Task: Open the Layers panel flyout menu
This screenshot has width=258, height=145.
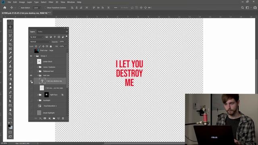Action: pyautogui.click(x=67, y=31)
